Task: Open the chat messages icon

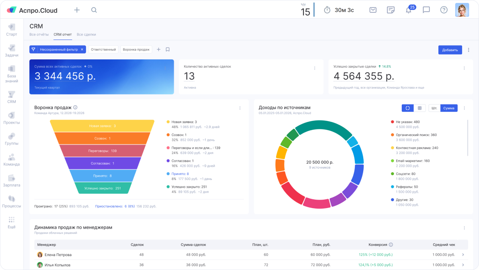Action: (426, 10)
